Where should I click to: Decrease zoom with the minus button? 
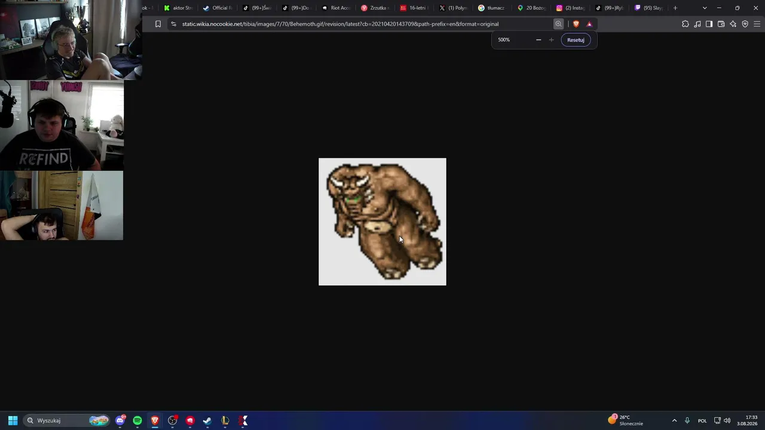click(538, 40)
